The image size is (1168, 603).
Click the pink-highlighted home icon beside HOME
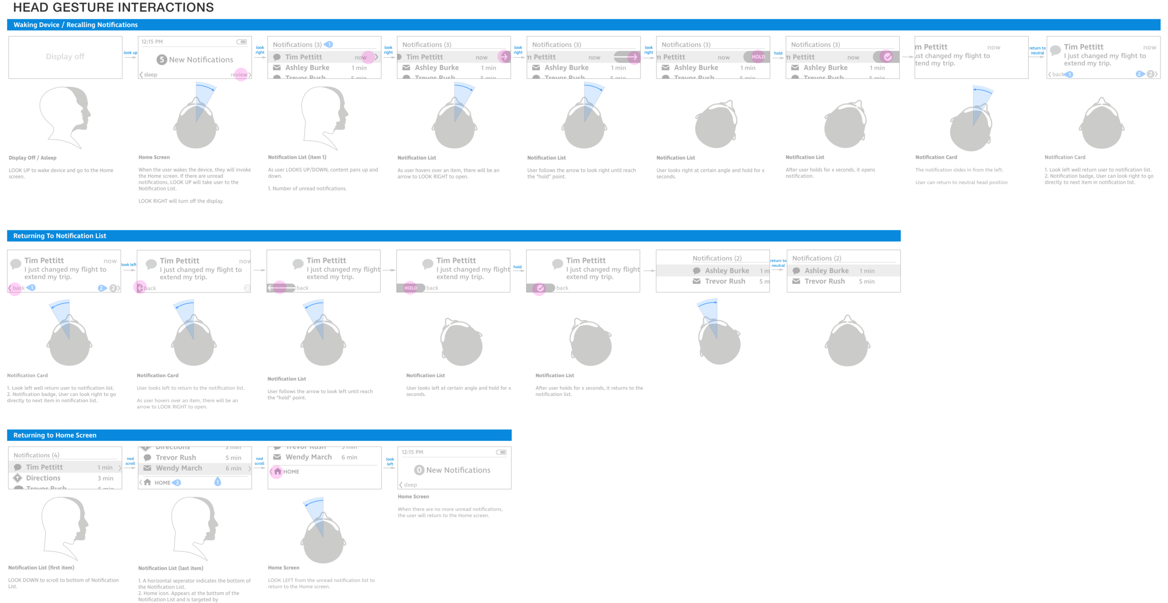278,471
